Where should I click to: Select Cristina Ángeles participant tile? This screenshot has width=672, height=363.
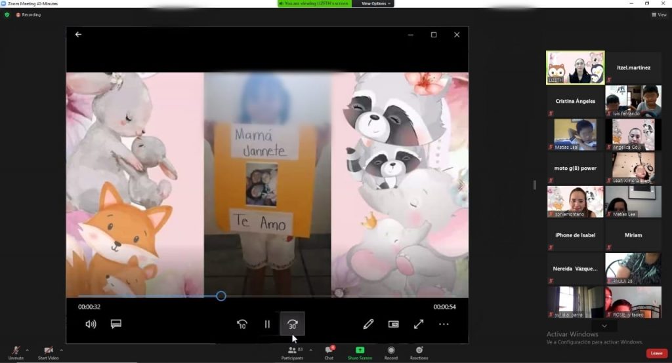click(x=575, y=101)
